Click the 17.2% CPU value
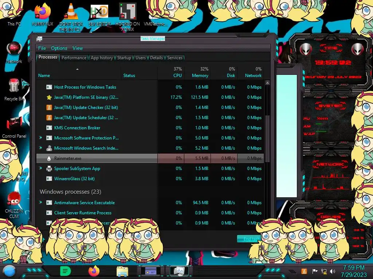 coord(176,97)
